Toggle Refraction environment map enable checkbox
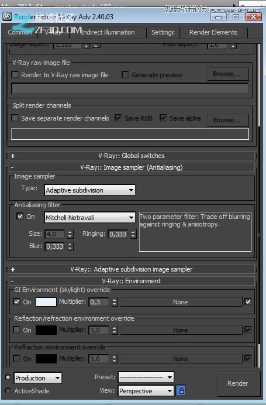Image resolution: width=266 pixels, height=405 pixels. pos(248,358)
